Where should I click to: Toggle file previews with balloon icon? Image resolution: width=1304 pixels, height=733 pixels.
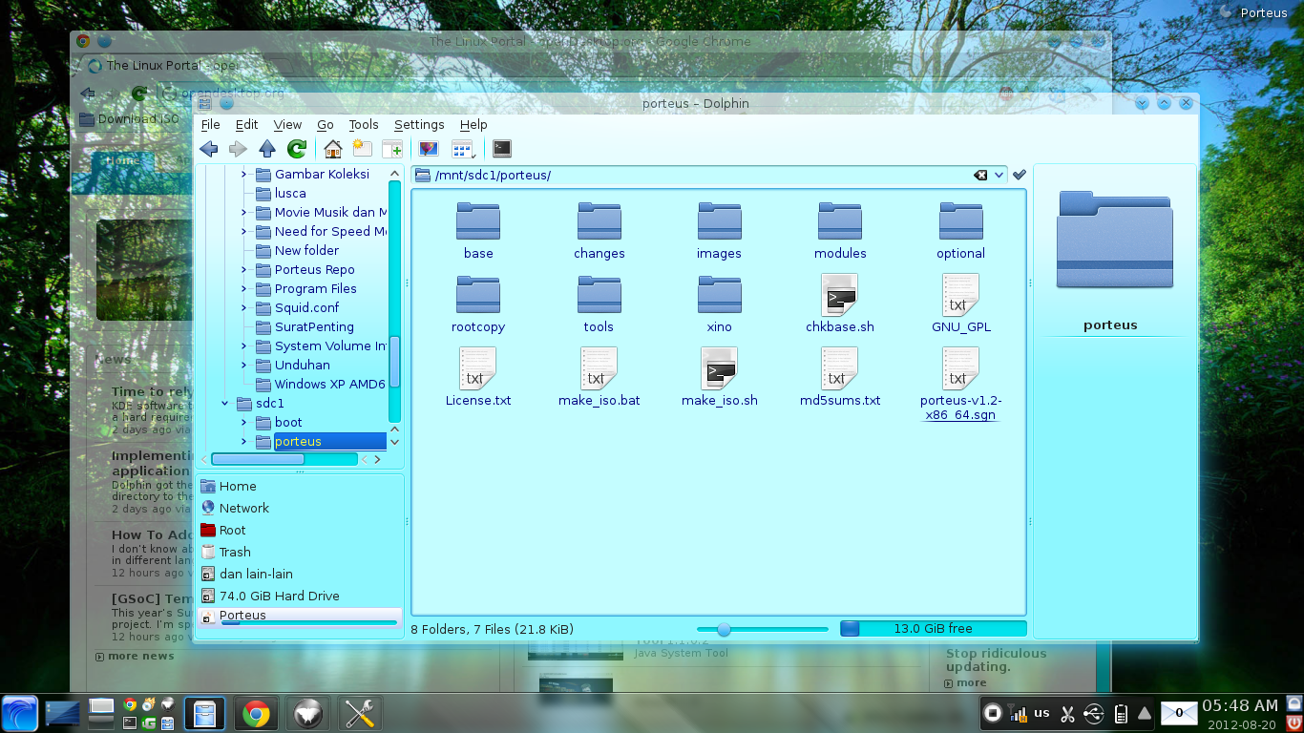pos(429,149)
